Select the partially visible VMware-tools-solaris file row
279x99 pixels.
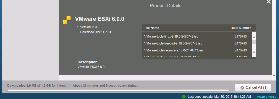click(x=197, y=57)
